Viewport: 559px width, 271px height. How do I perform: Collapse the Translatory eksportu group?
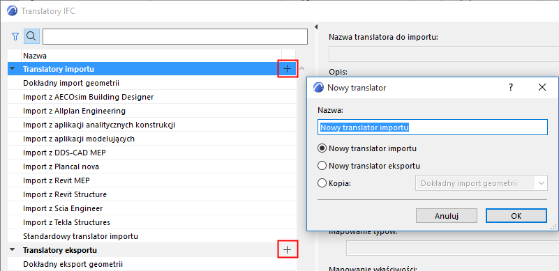click(x=13, y=250)
